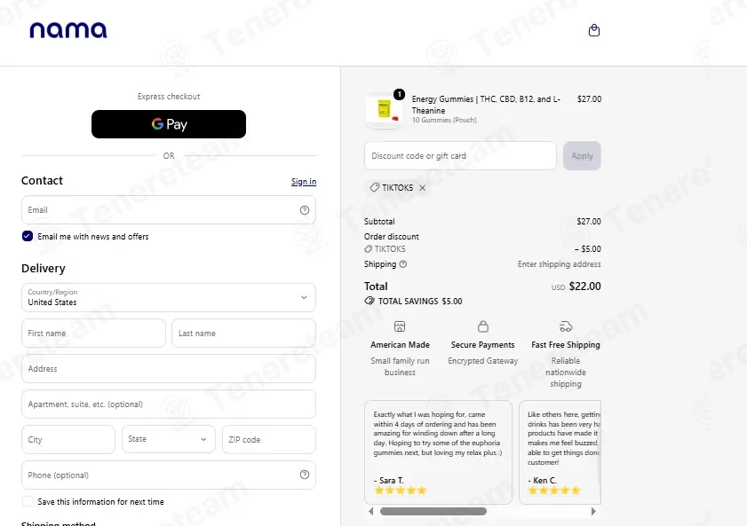Remove the TIKTOK5 discount code

tap(423, 188)
